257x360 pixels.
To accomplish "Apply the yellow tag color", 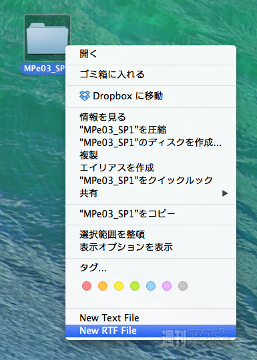I will coord(119,286).
